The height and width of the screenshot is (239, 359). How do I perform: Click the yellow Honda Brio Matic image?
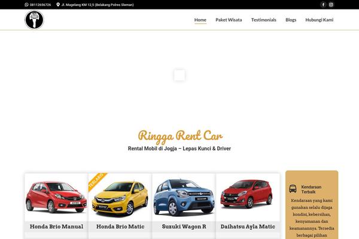(120, 198)
